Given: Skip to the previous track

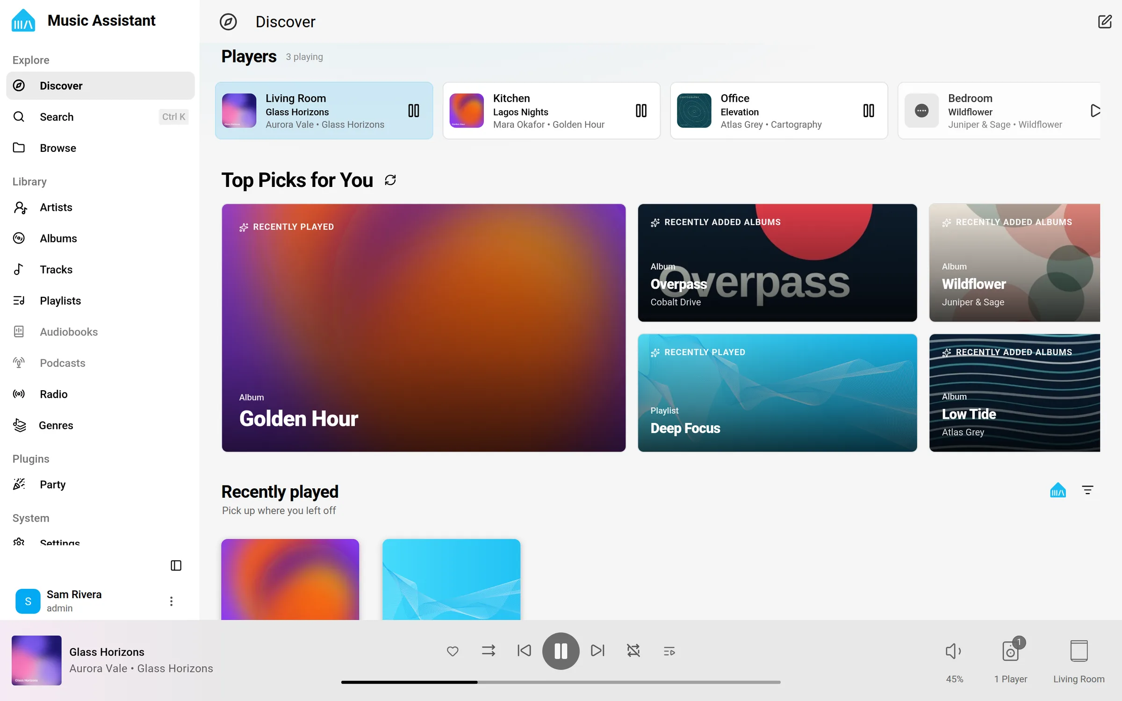Looking at the screenshot, I should 524,651.
